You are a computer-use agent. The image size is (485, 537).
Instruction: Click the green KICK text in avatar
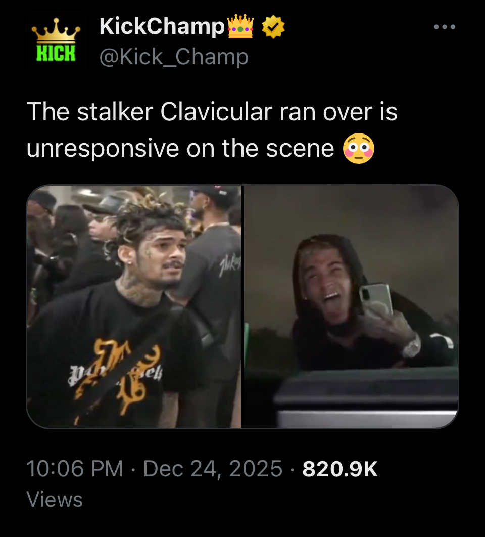[56, 54]
